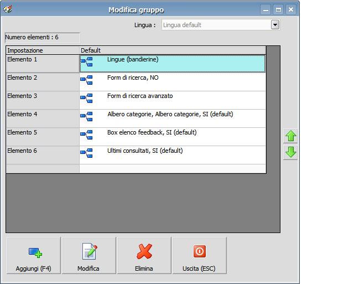Viewport: 354px width, 284px height.
Task: Select 'Albero categorie, Albero categorie, SI (default)' cell
Action: 173,118
